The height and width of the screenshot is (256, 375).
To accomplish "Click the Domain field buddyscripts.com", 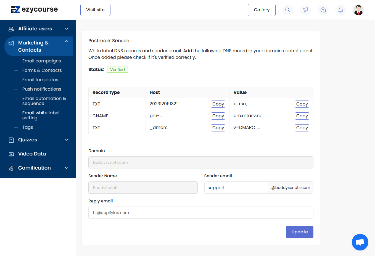I will click(x=201, y=162).
